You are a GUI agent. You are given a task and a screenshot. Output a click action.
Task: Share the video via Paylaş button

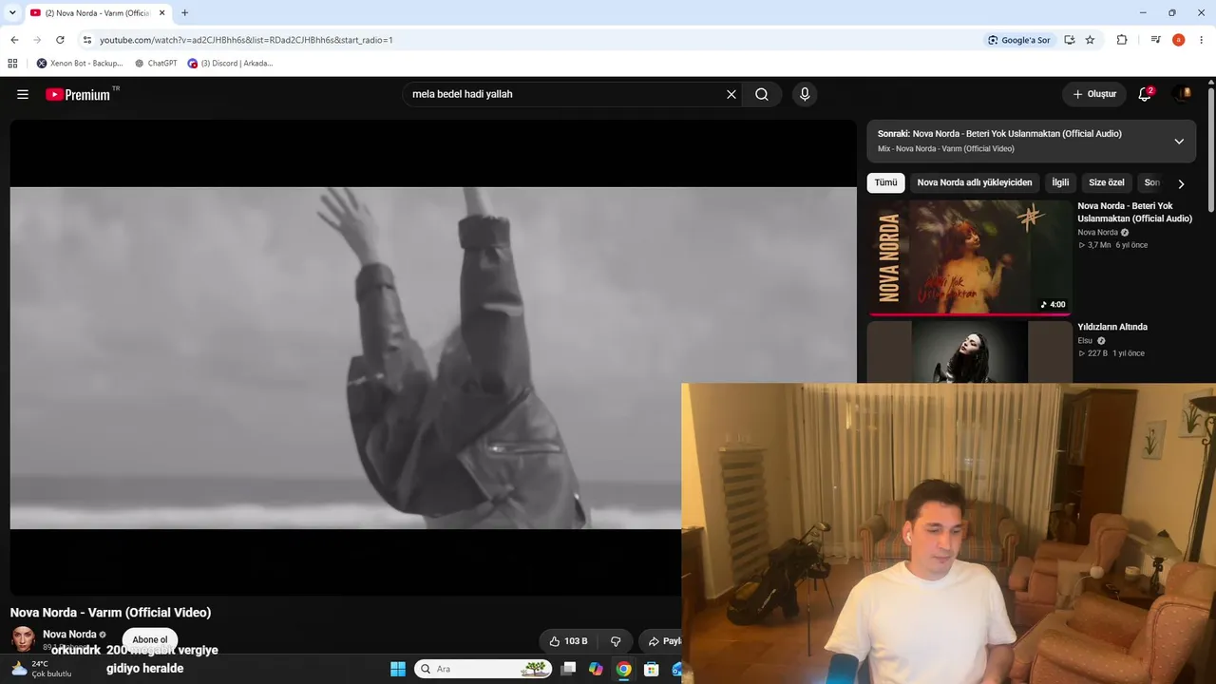pyautogui.click(x=660, y=641)
